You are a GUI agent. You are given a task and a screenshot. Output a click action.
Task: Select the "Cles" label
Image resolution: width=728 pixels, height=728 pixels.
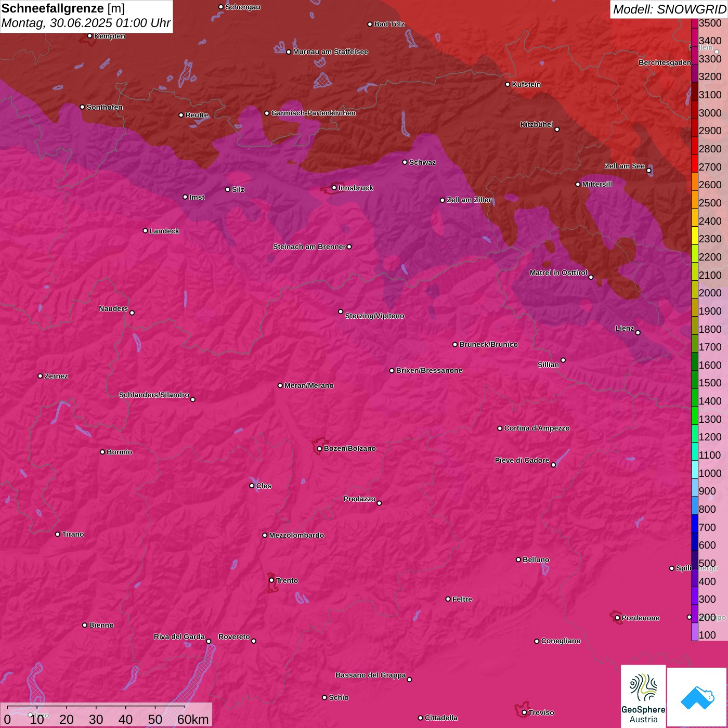(x=264, y=486)
